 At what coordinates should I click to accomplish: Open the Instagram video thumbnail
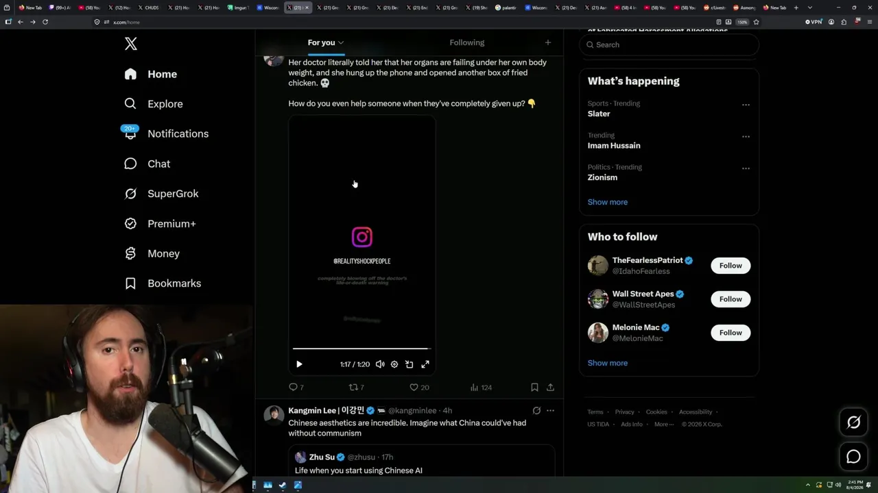point(362,245)
